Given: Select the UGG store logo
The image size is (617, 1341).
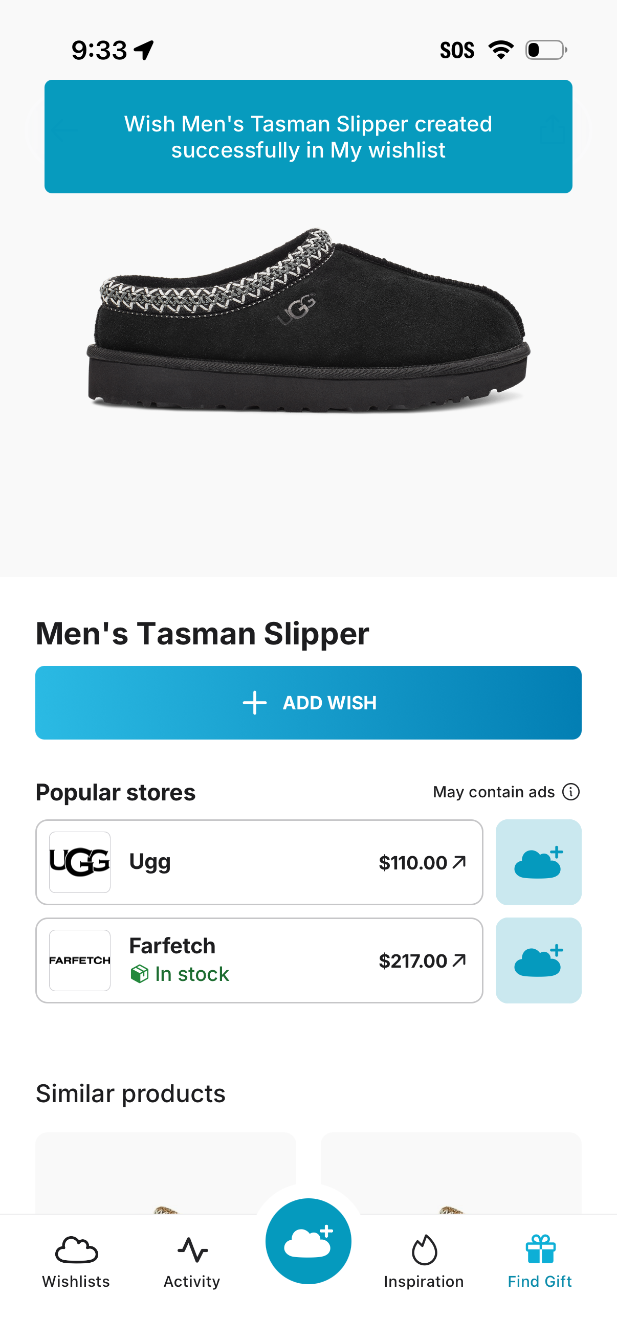Looking at the screenshot, I should pyautogui.click(x=80, y=862).
